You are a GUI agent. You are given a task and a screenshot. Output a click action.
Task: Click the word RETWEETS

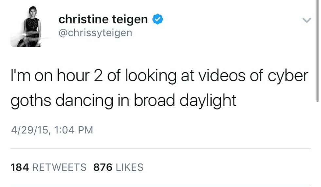pos(59,167)
